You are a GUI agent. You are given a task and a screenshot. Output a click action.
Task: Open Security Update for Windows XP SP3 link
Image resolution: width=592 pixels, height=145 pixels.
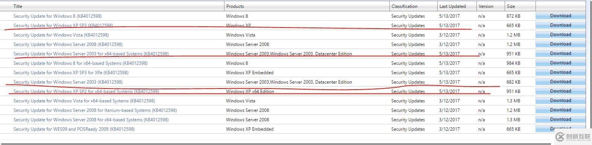(x=63, y=26)
